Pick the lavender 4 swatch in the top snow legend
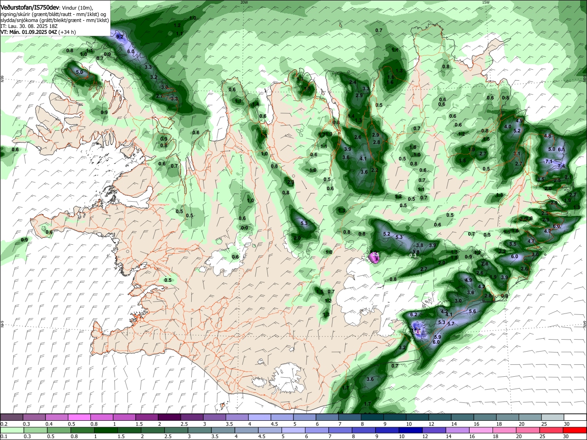587x440 pixels. [x=260, y=418]
